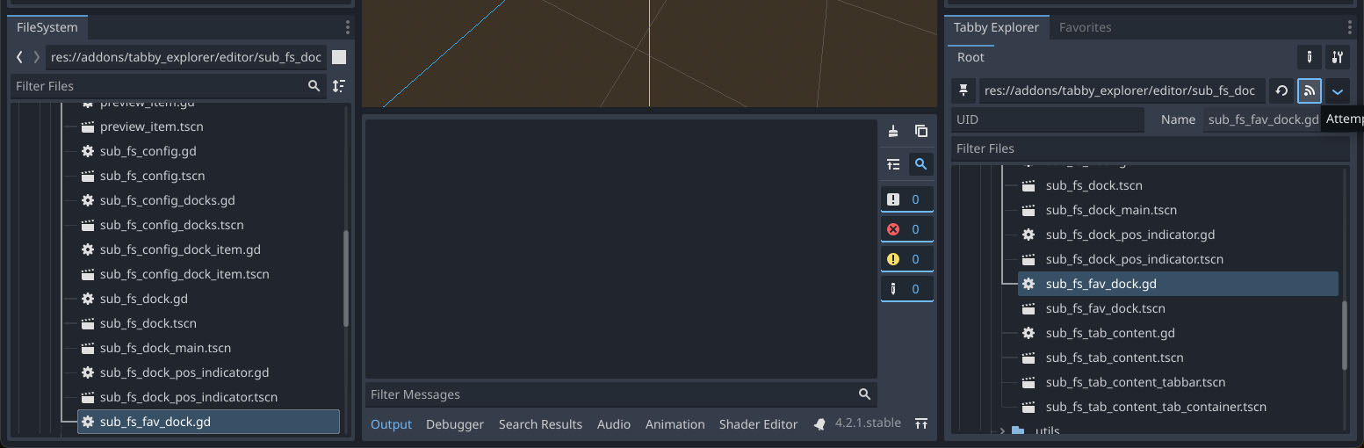Image resolution: width=1364 pixels, height=448 pixels.
Task: Toggle FileSystem split mode square button
Action: [339, 57]
